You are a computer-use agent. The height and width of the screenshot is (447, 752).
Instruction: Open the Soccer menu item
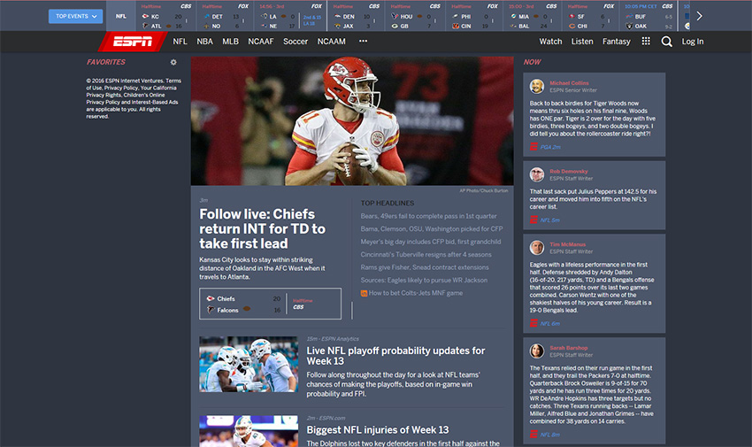295,42
